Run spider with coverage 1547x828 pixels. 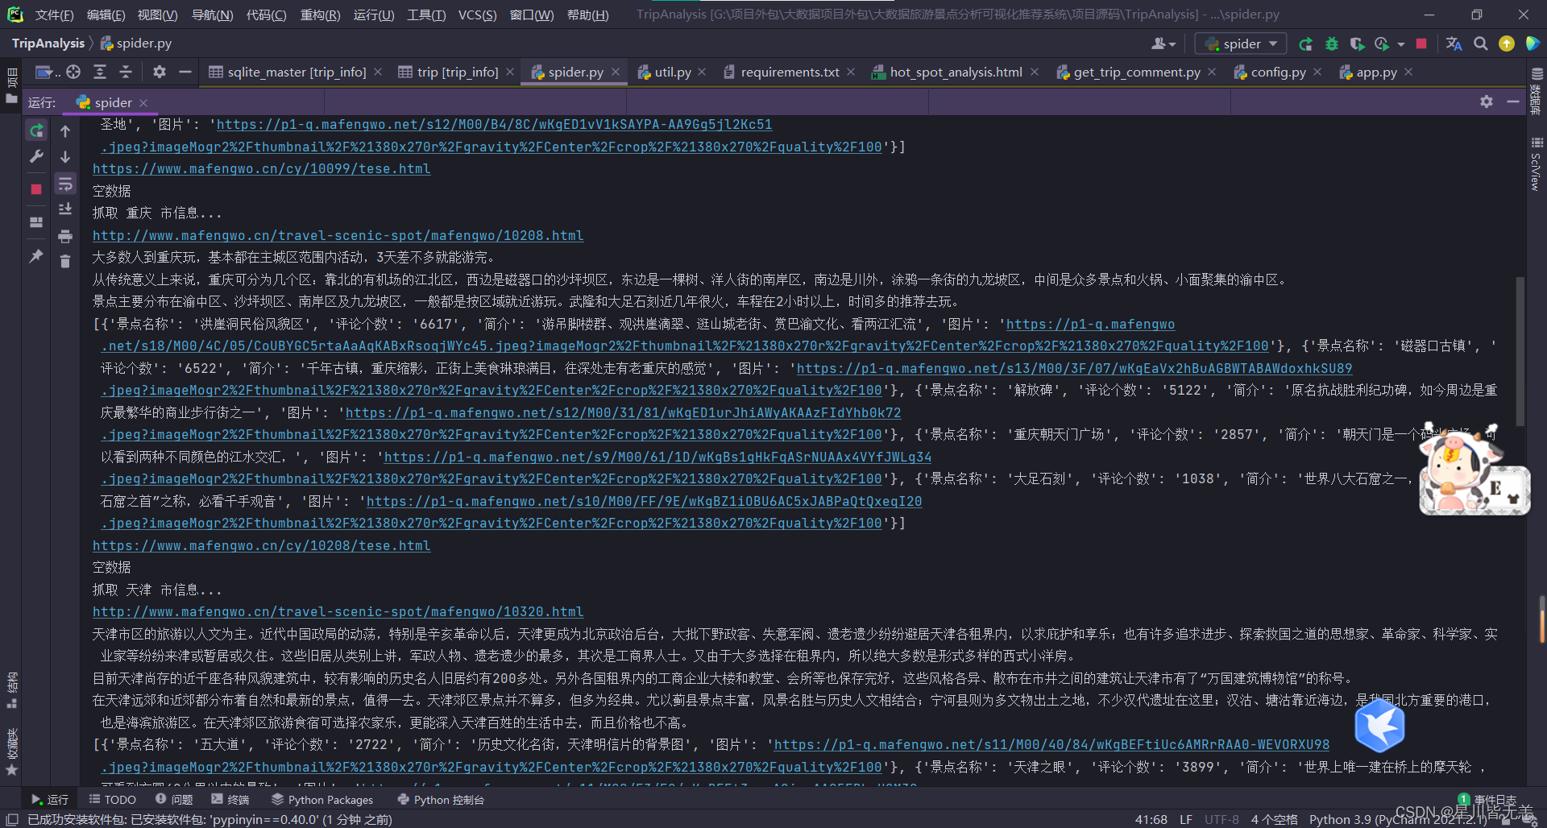click(x=1357, y=43)
